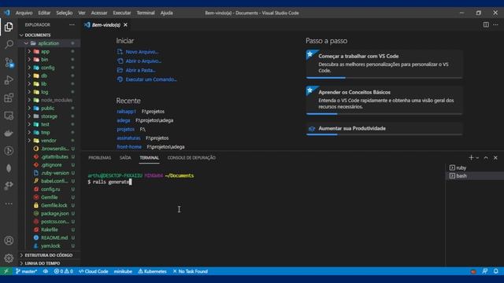Switch to CONSOLE DE DEPURAÇÃO tab
The height and width of the screenshot is (283, 504).
click(191, 158)
